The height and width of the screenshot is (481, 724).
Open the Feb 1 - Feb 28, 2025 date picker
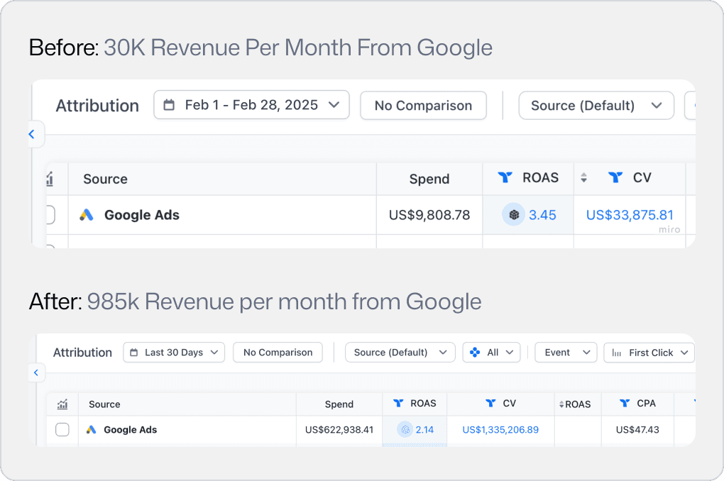point(251,105)
